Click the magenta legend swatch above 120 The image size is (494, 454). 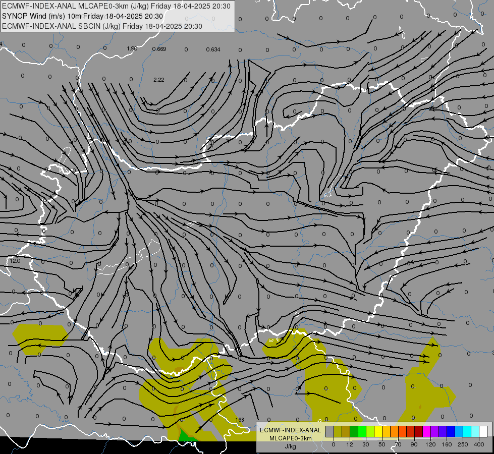click(426, 431)
